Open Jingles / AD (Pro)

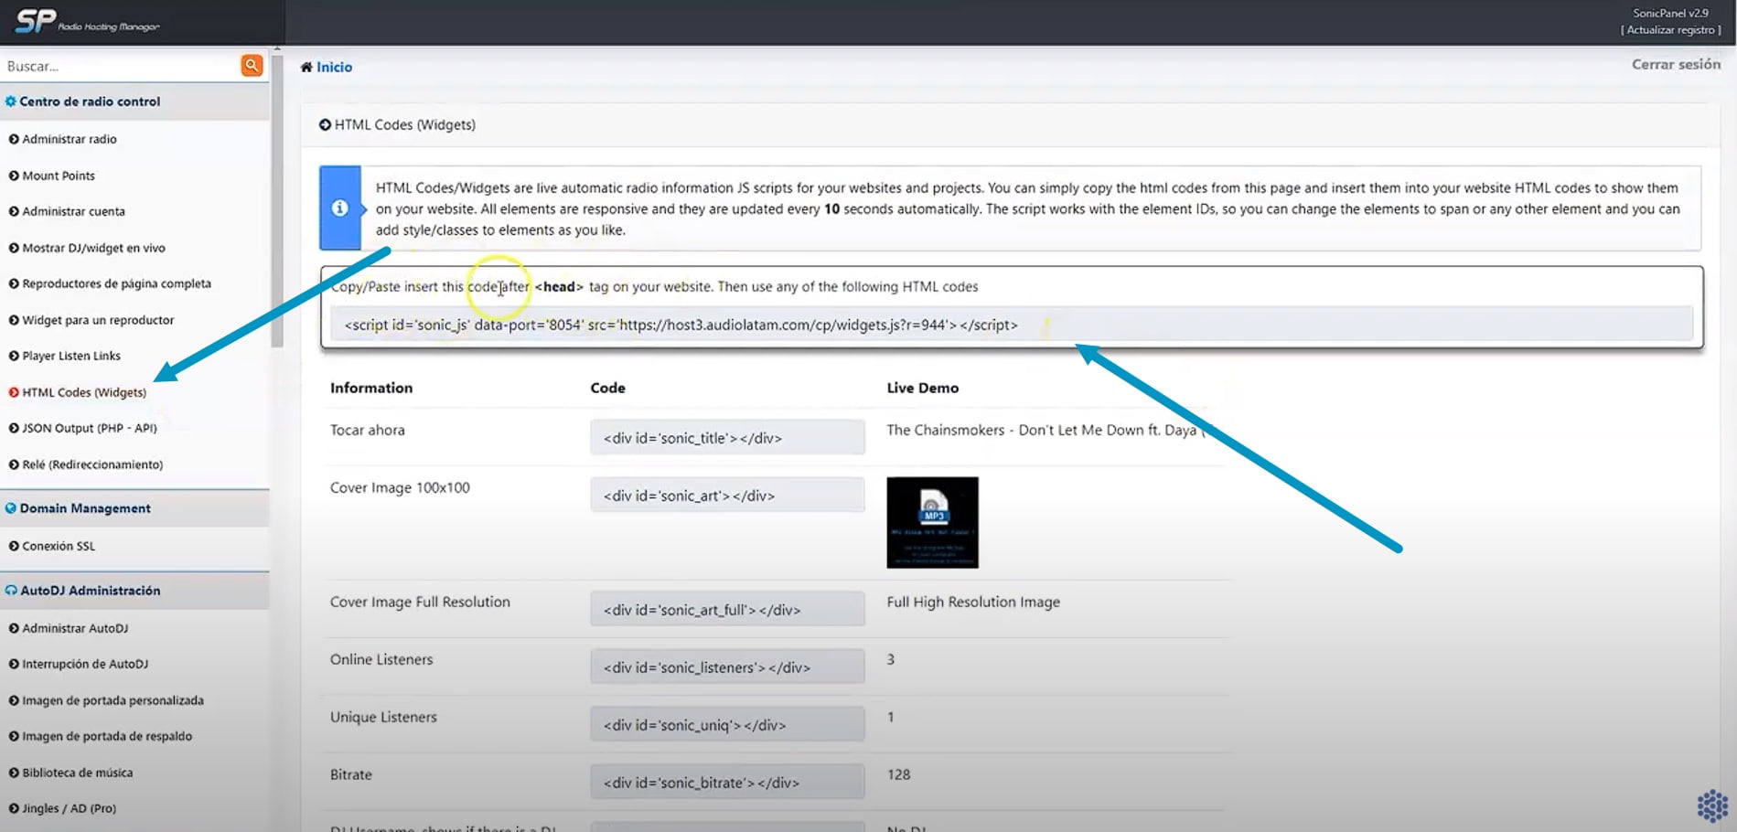click(x=69, y=808)
